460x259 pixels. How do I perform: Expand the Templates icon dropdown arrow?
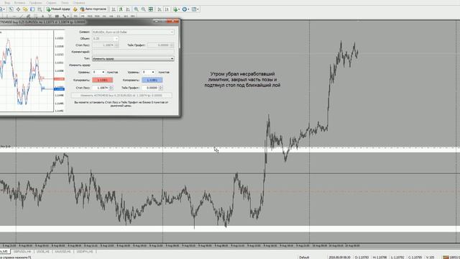pos(198,9)
